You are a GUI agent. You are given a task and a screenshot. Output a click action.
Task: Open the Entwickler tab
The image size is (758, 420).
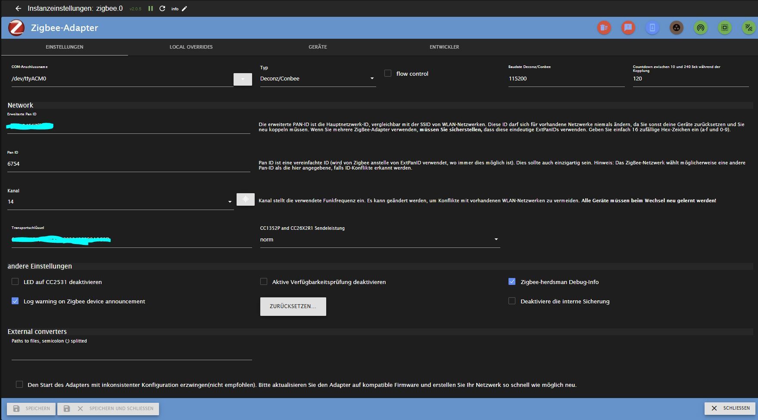(x=444, y=47)
